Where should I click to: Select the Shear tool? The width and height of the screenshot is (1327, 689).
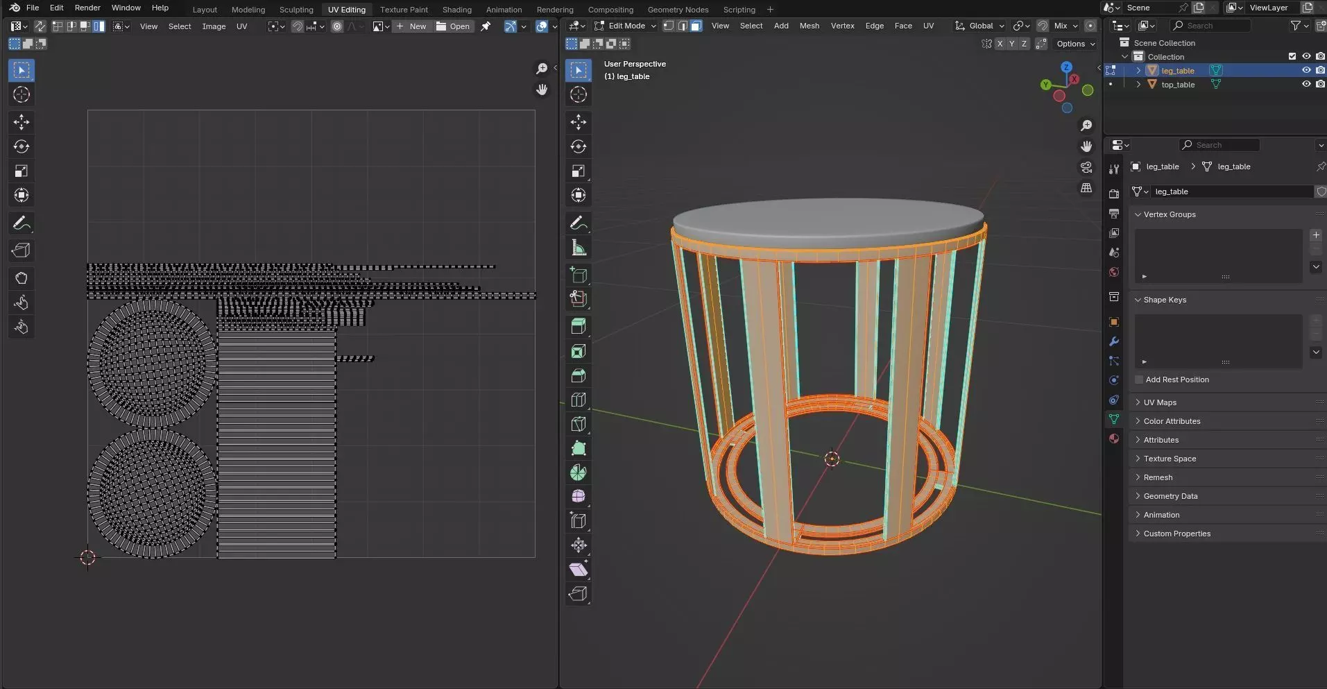[579, 569]
